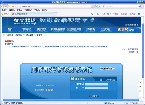Click the Live Search magnifier button
Image resolution: width=145 pixels, height=105 pixels.
pos(140,6)
